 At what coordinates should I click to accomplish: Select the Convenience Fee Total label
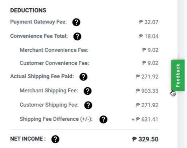pos(39,36)
